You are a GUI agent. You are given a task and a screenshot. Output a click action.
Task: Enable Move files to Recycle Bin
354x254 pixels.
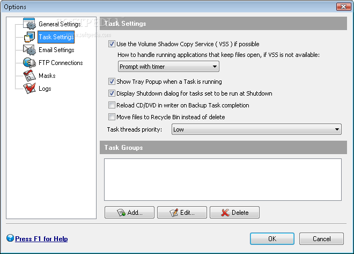[x=112, y=117]
